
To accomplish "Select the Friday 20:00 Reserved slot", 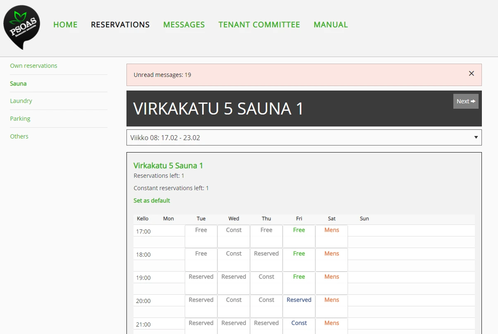I will coord(299,306).
